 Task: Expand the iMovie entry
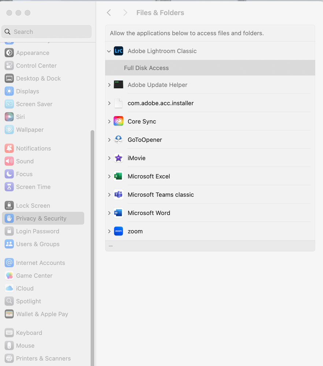[x=109, y=158]
